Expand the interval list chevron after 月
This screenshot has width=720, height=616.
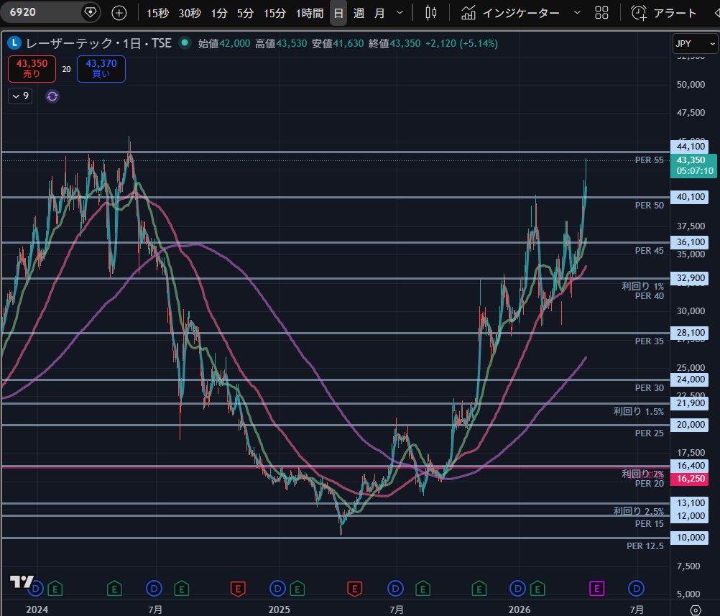(x=400, y=13)
